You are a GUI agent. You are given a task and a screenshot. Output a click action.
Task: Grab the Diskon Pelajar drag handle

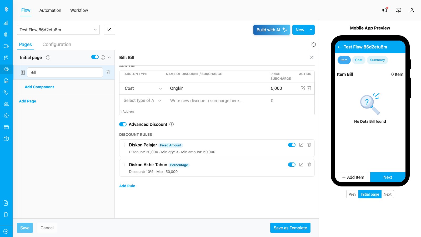(x=124, y=145)
